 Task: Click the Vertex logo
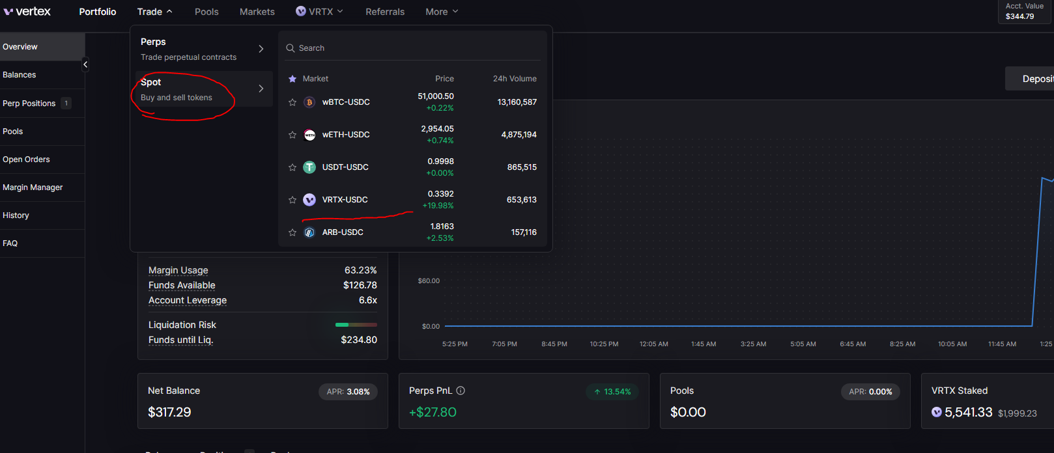point(27,11)
